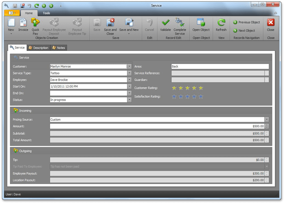Expand the New button dropdown arrow

11,34
